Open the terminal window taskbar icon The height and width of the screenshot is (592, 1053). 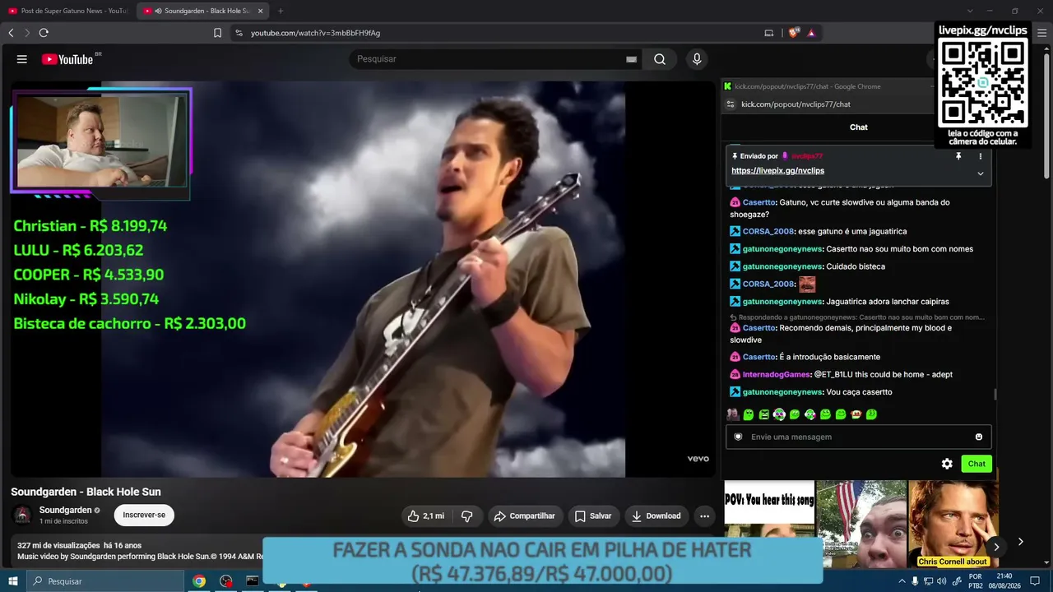(253, 581)
